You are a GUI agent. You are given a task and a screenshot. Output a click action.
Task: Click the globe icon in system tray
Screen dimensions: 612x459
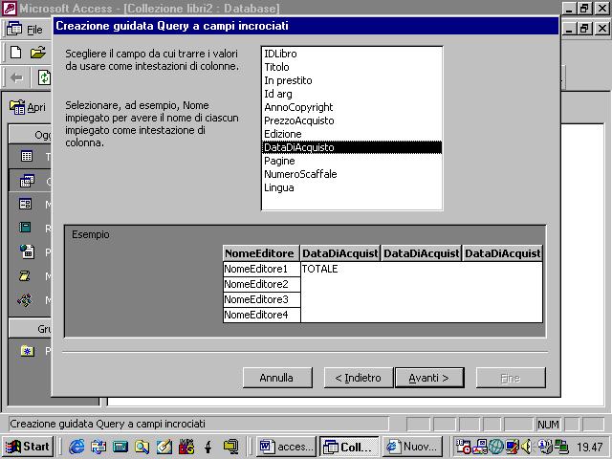496,447
